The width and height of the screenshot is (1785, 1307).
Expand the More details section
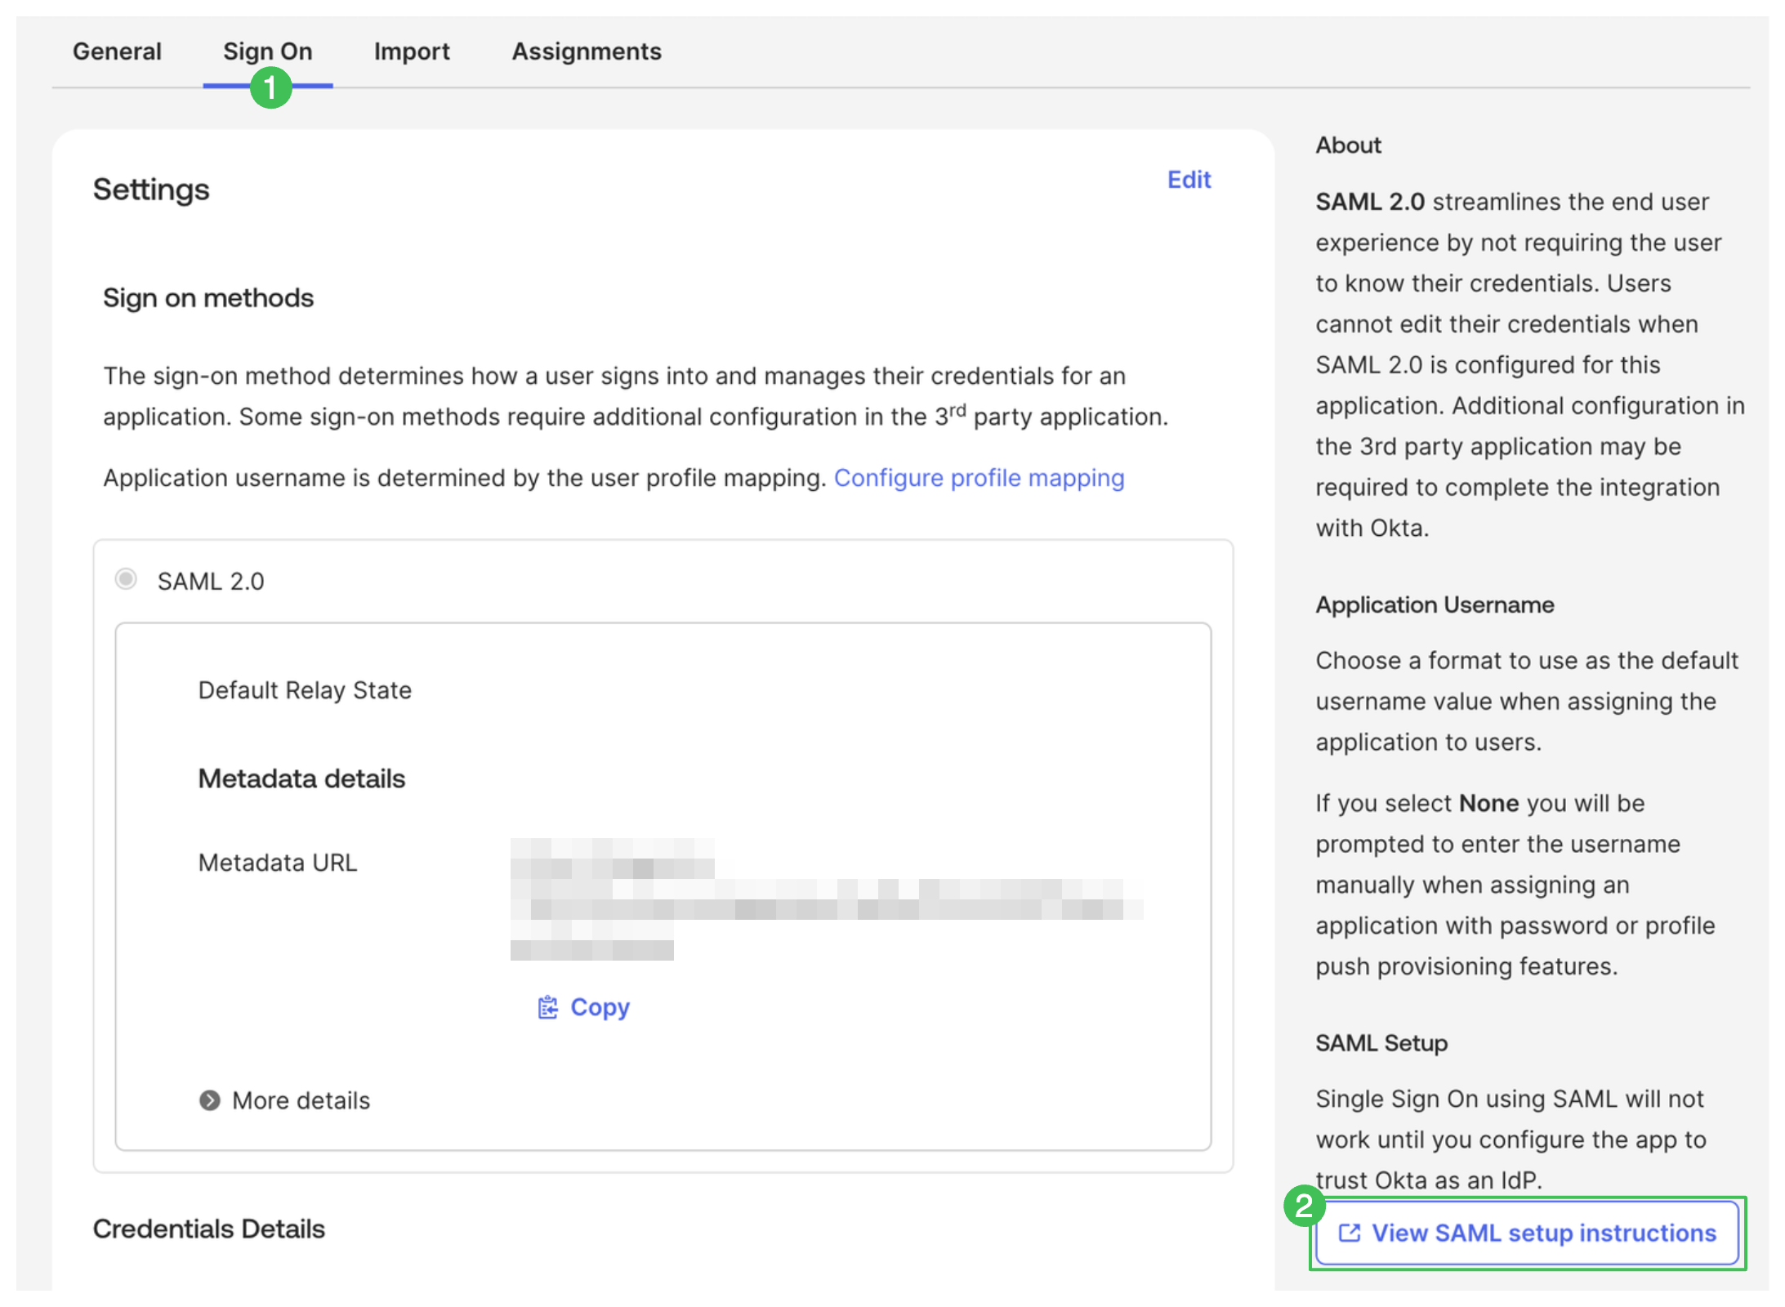300,1100
